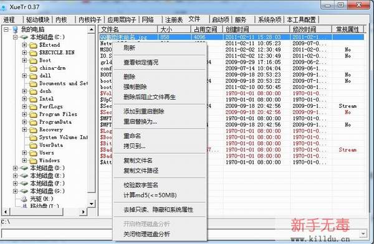Sort by the 创建时间 column header
374x244 pixels.
point(256,29)
